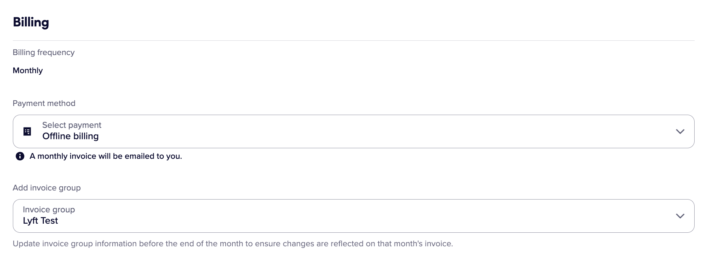Click the Monthly frequency text
Image resolution: width=712 pixels, height=258 pixels.
point(28,70)
